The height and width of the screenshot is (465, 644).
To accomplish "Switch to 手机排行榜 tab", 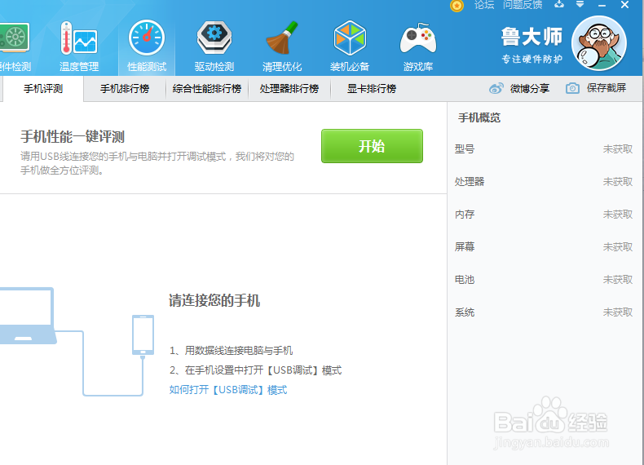I will [125, 89].
